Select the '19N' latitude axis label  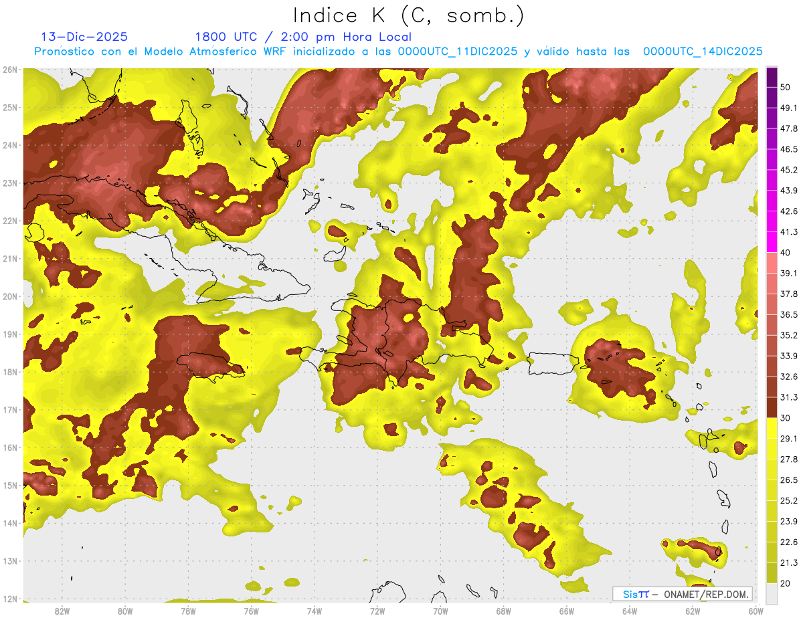click(10, 334)
